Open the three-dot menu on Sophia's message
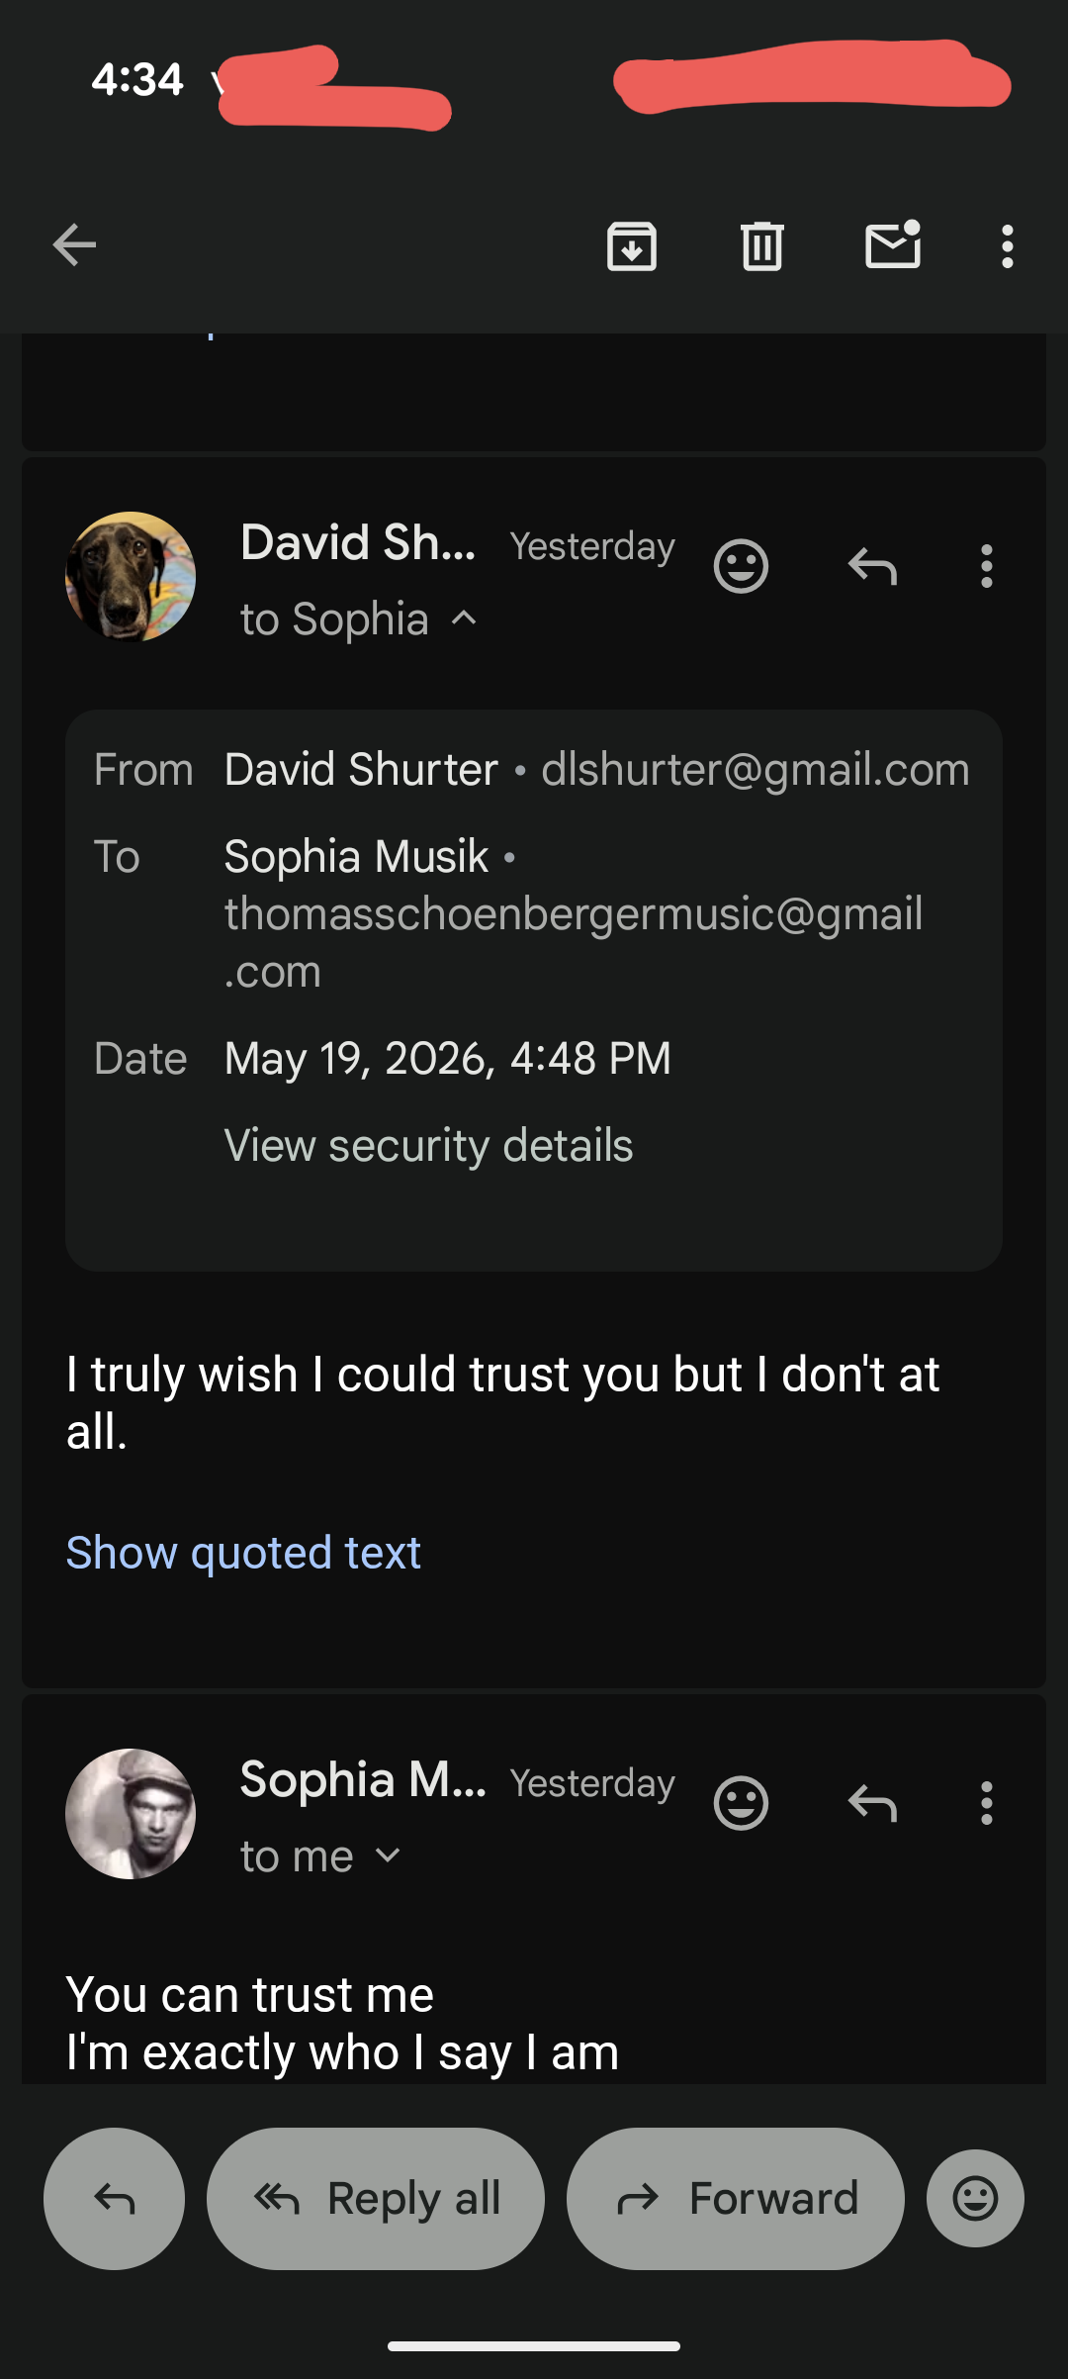This screenshot has height=2379, width=1068. click(986, 1803)
